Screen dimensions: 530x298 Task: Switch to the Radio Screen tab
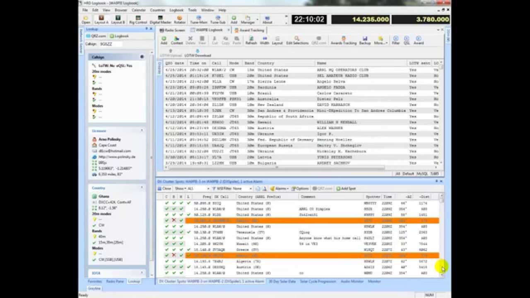172,30
